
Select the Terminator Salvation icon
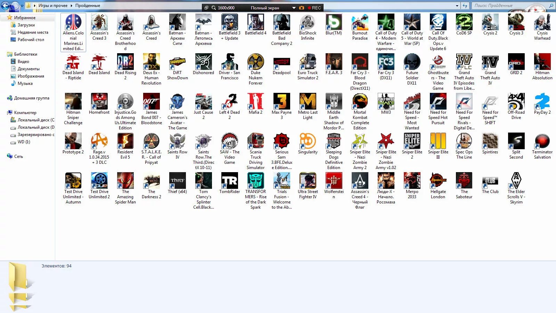tap(542, 141)
